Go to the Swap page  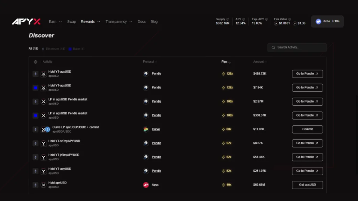(71, 22)
